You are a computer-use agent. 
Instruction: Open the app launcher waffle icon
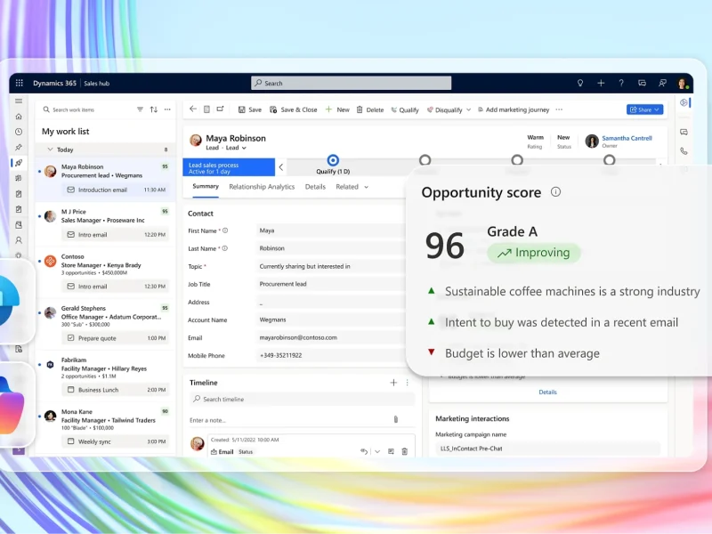19,83
